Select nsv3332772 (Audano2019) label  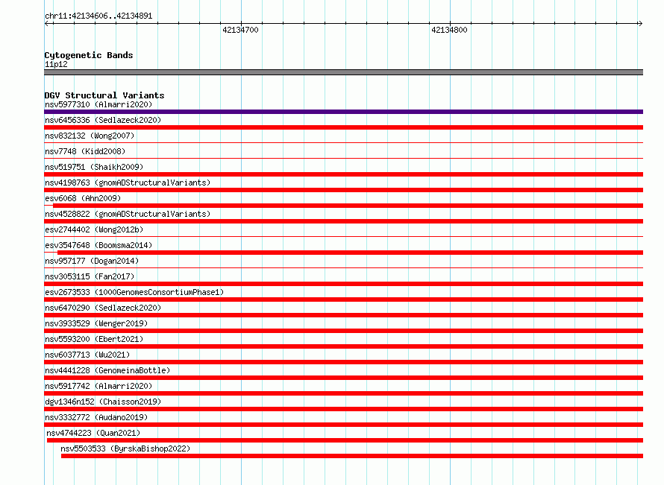(x=96, y=417)
